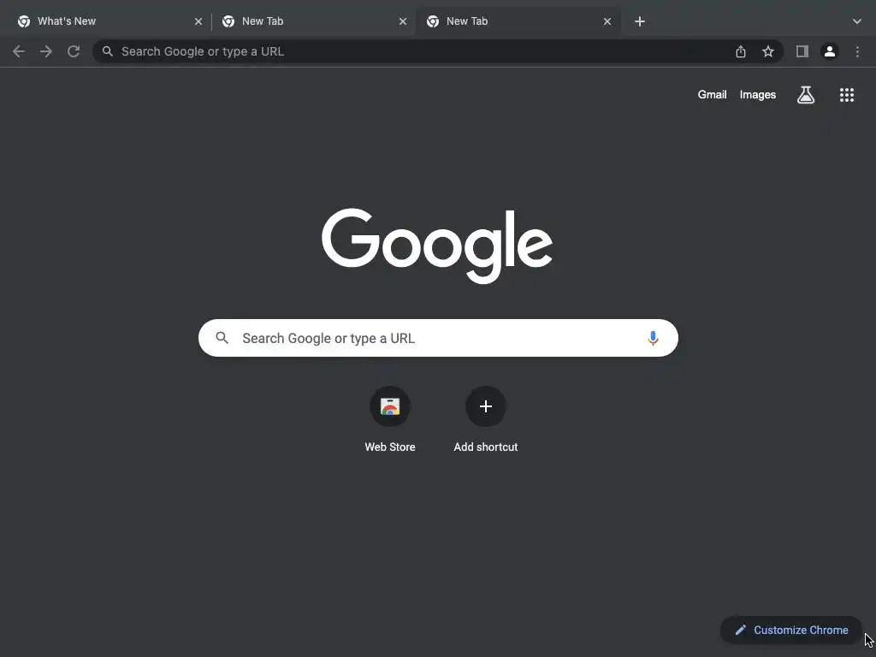876x657 pixels.
Task: Close the What's New tab
Action: (198, 21)
